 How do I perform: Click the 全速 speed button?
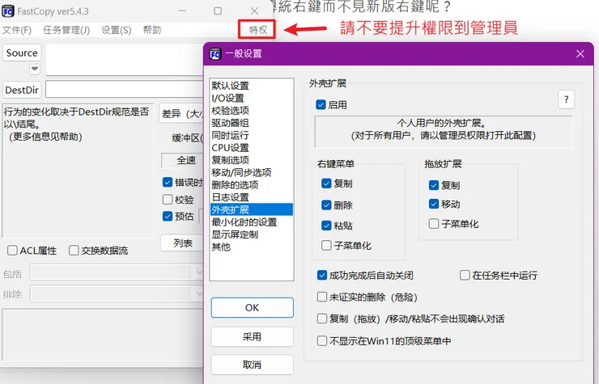(184, 160)
